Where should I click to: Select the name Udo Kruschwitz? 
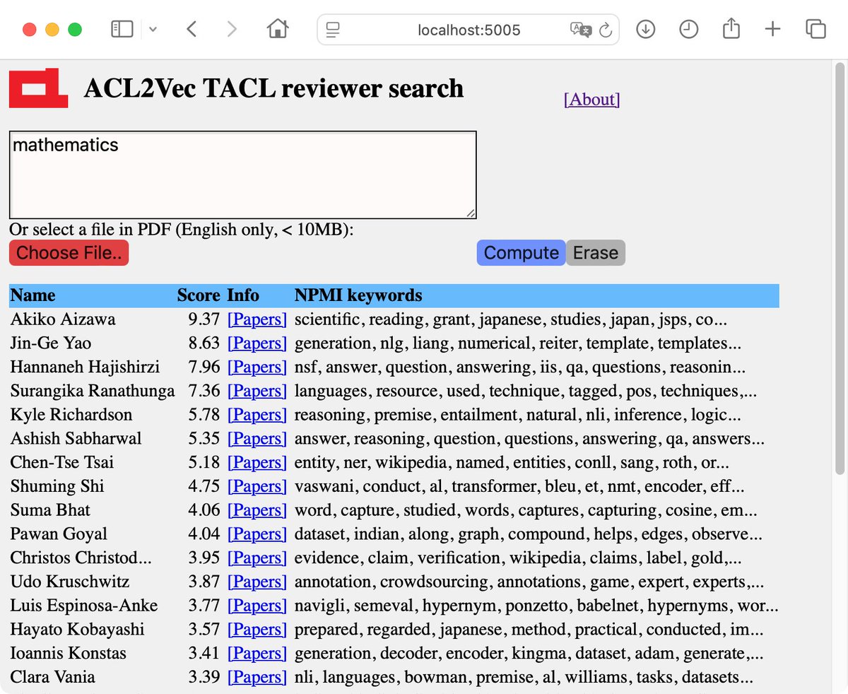click(x=70, y=582)
